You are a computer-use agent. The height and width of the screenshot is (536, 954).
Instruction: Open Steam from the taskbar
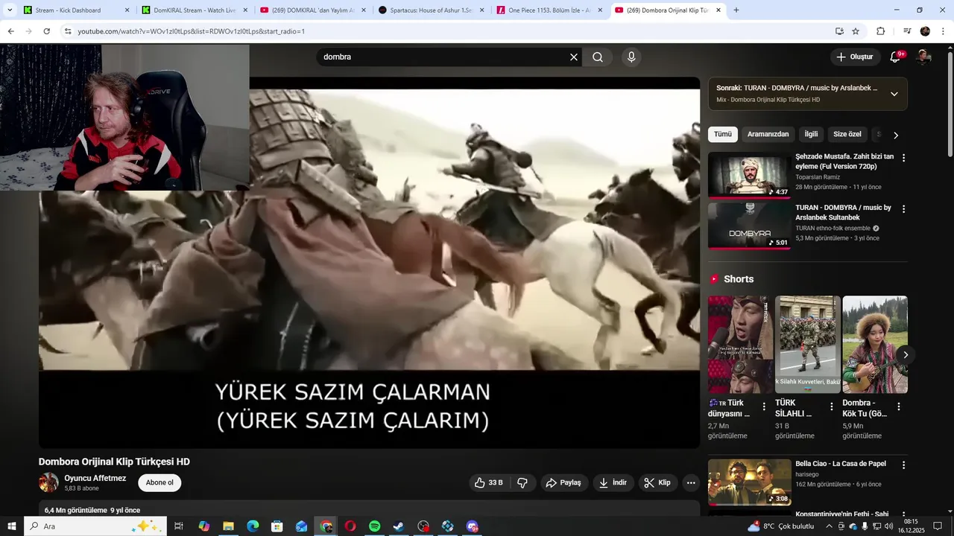coord(399,526)
